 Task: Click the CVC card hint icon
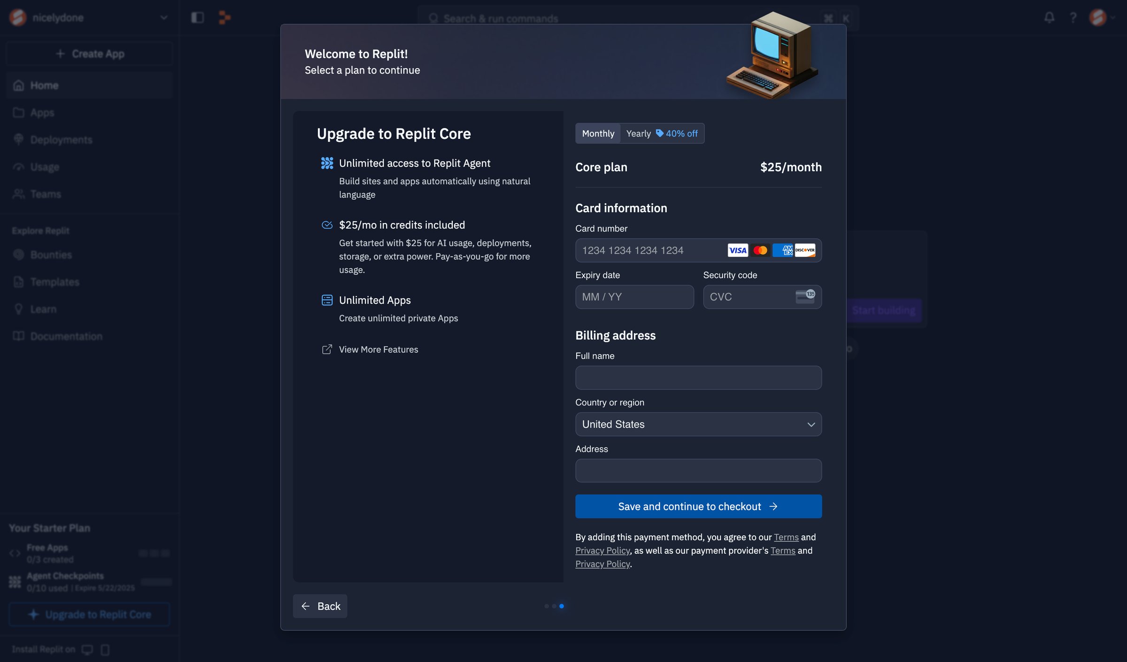click(805, 297)
